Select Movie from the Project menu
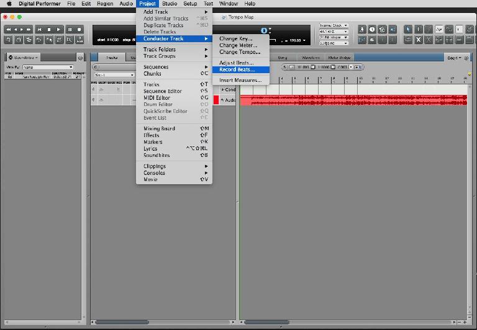Screen dimensions: 477x330 pyautogui.click(x=174, y=179)
